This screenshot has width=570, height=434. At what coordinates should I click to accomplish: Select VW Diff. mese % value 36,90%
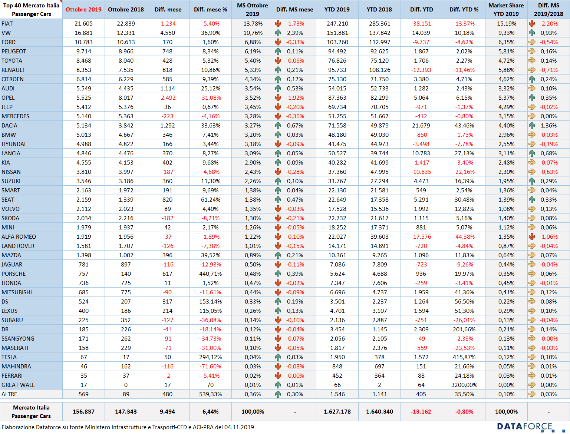(x=210, y=33)
